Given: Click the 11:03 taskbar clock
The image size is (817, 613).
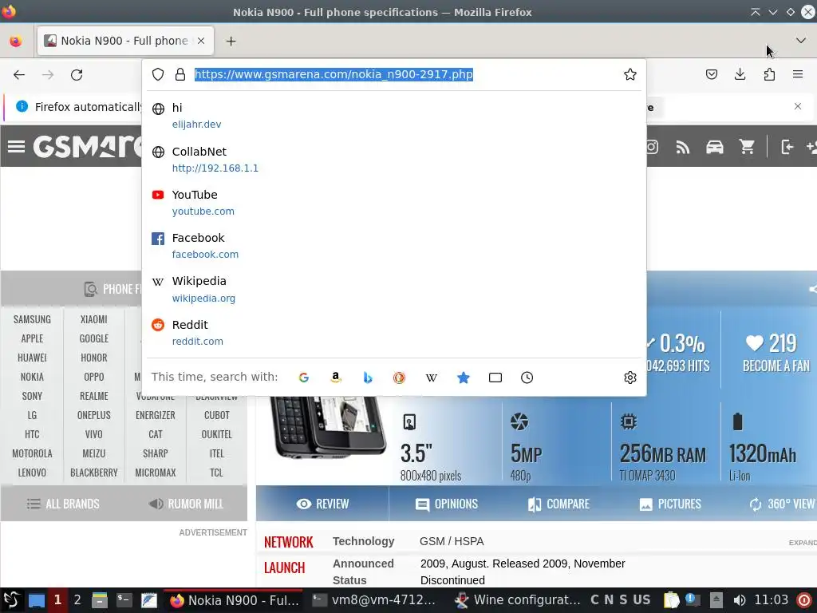Looking at the screenshot, I should coord(772,600).
